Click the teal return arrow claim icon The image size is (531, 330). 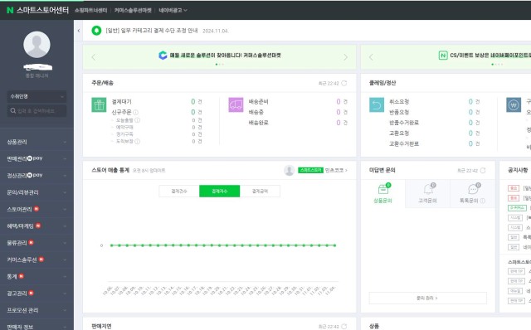point(377,105)
